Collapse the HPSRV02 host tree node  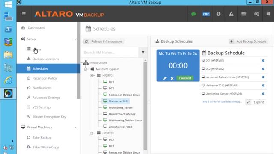pyautogui.click(x=92, y=133)
